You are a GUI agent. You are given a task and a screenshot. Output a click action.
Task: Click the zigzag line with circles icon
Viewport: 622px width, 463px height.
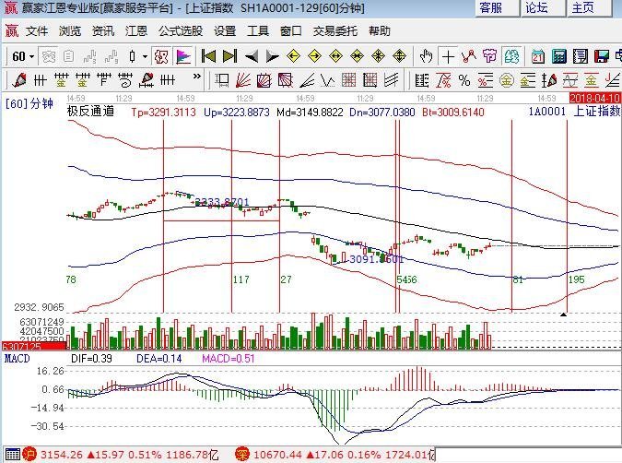tap(469, 57)
